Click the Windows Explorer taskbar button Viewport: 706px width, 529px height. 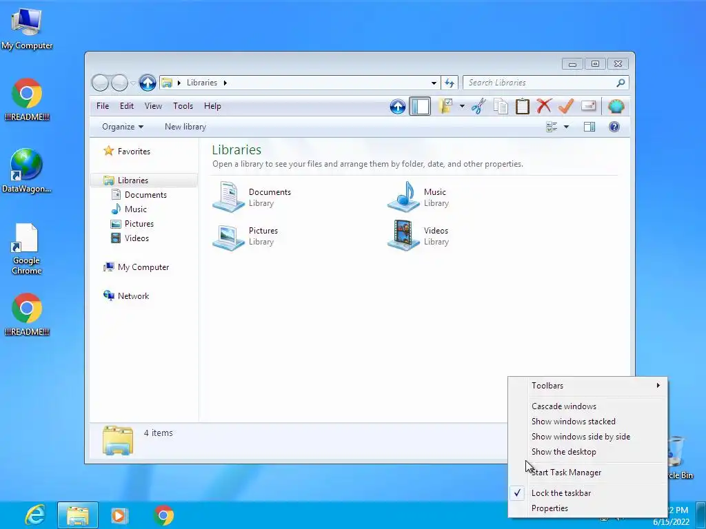78,515
